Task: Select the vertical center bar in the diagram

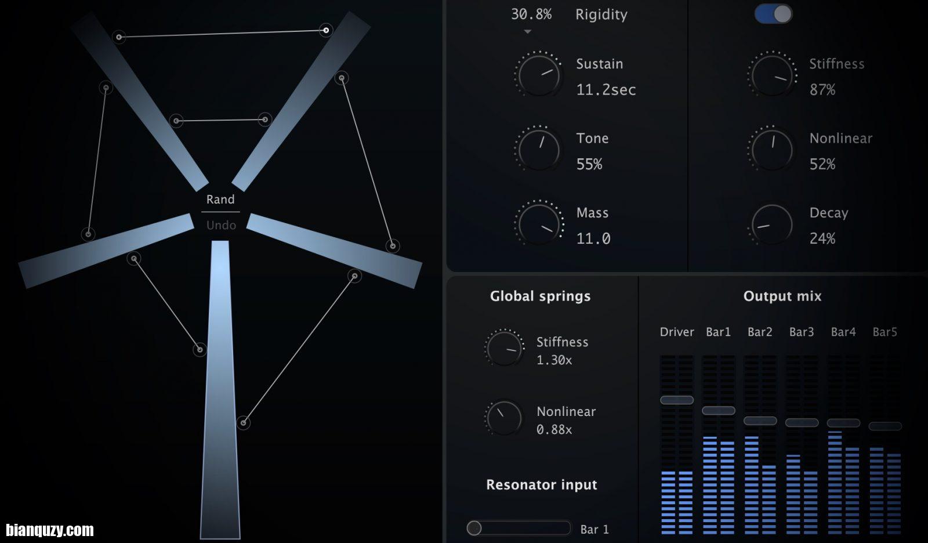Action: point(220,389)
